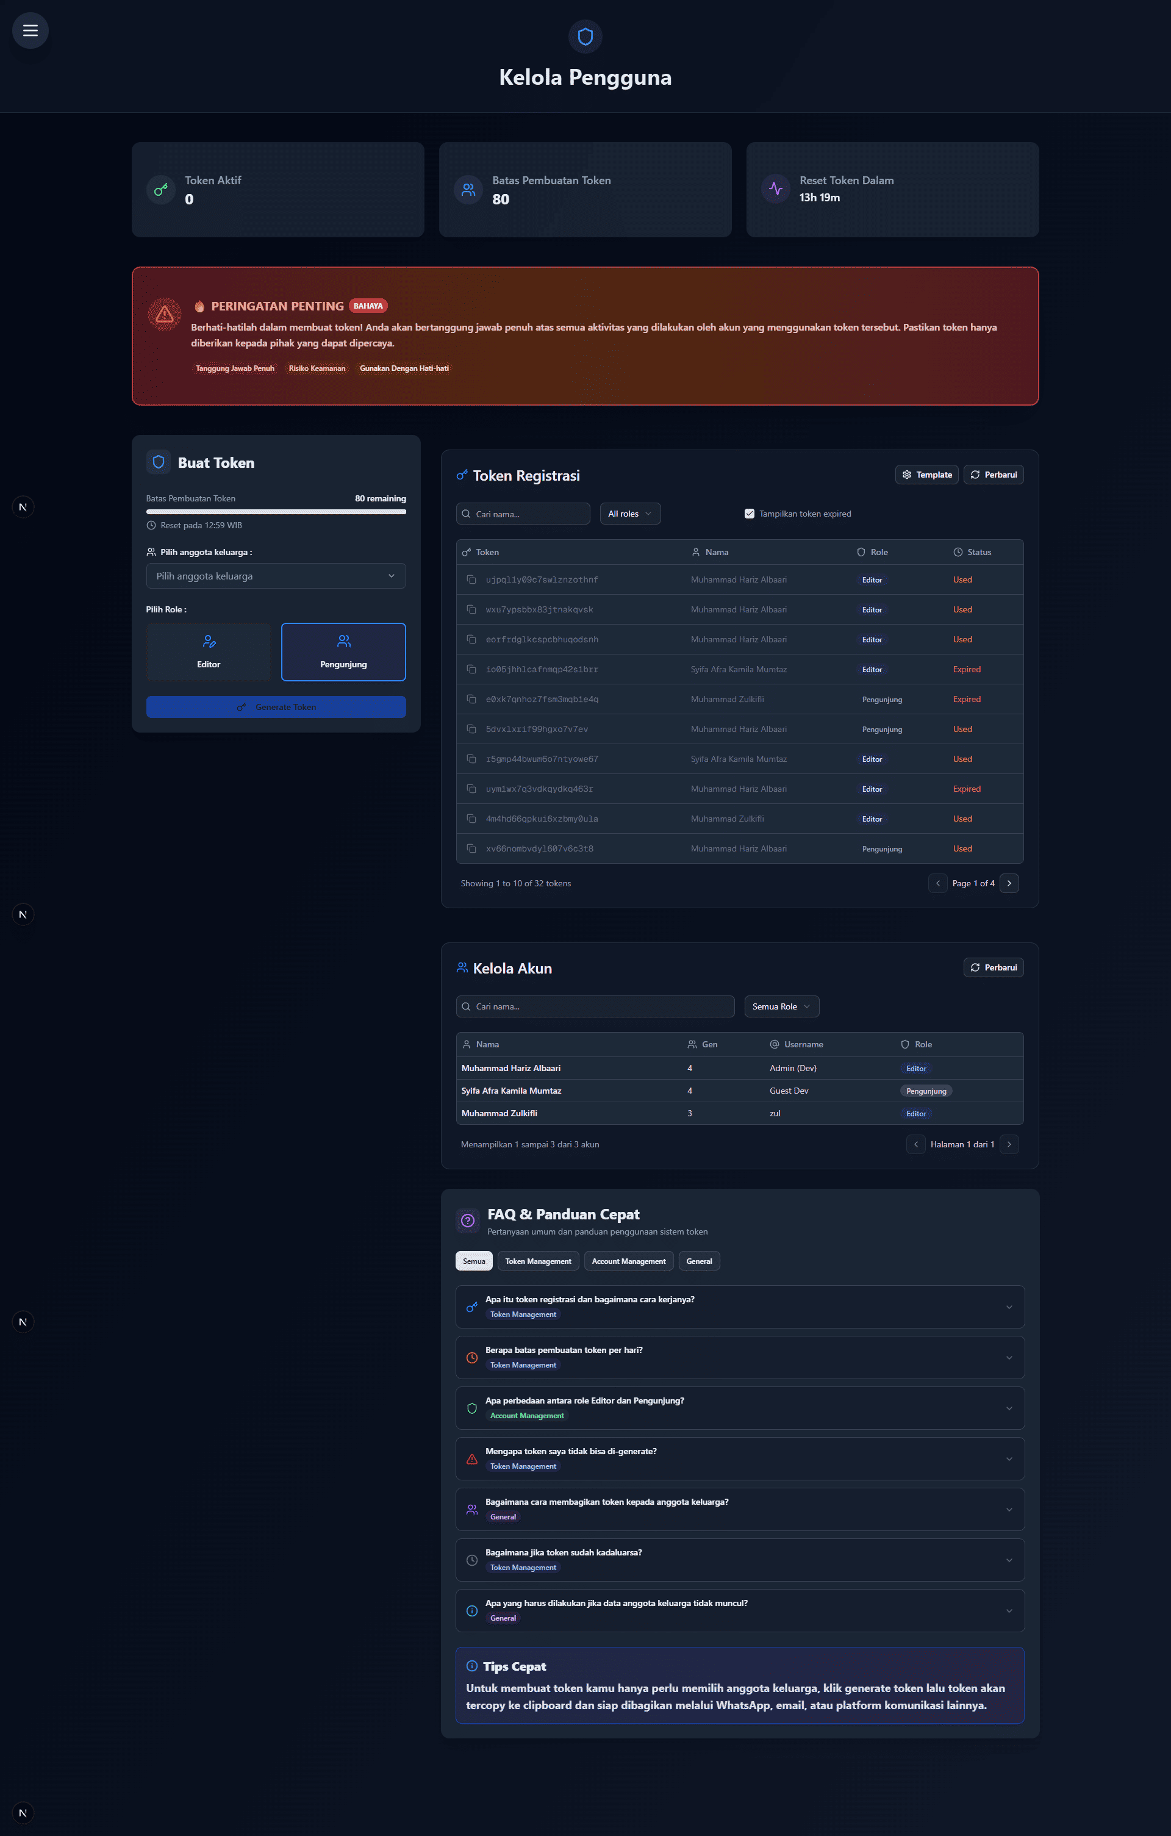Go to next page of Kelola Akun
The width and height of the screenshot is (1171, 1836).
[x=1009, y=1144]
